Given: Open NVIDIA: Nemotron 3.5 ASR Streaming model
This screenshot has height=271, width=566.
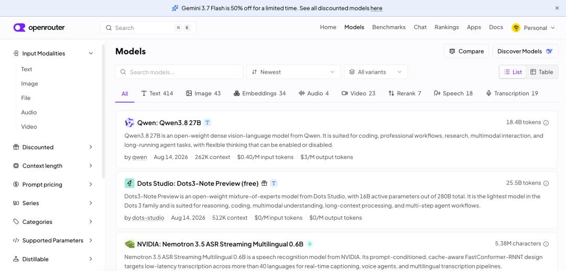Looking at the screenshot, I should [220, 244].
